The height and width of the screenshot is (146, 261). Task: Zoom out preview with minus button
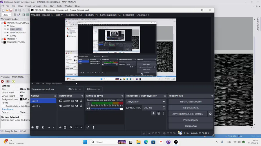click(32, 83)
